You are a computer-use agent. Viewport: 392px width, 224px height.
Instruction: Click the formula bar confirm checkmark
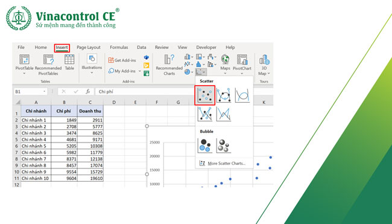tap(76, 92)
